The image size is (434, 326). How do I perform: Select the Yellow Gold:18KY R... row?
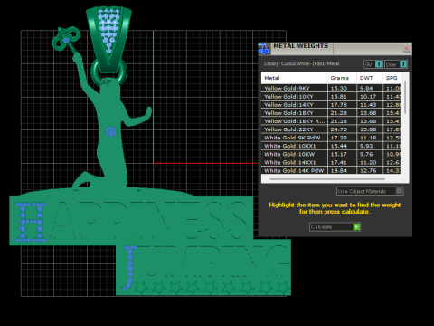pyautogui.click(x=331, y=121)
